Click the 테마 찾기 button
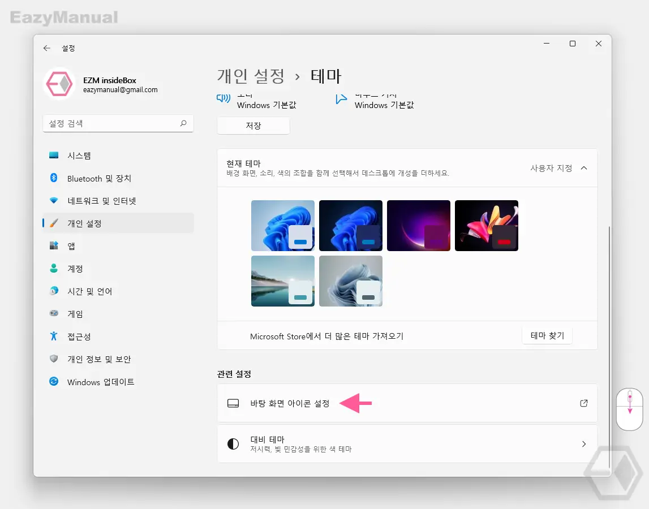 pyautogui.click(x=547, y=335)
